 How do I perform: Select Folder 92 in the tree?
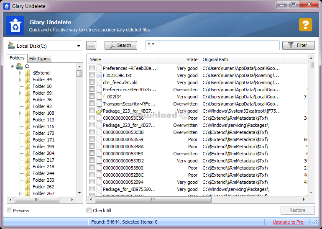pyautogui.click(x=42, y=106)
